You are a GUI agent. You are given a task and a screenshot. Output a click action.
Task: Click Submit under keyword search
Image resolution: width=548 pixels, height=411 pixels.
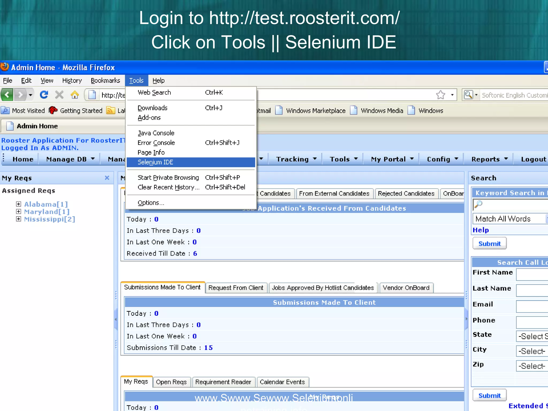tap(489, 243)
